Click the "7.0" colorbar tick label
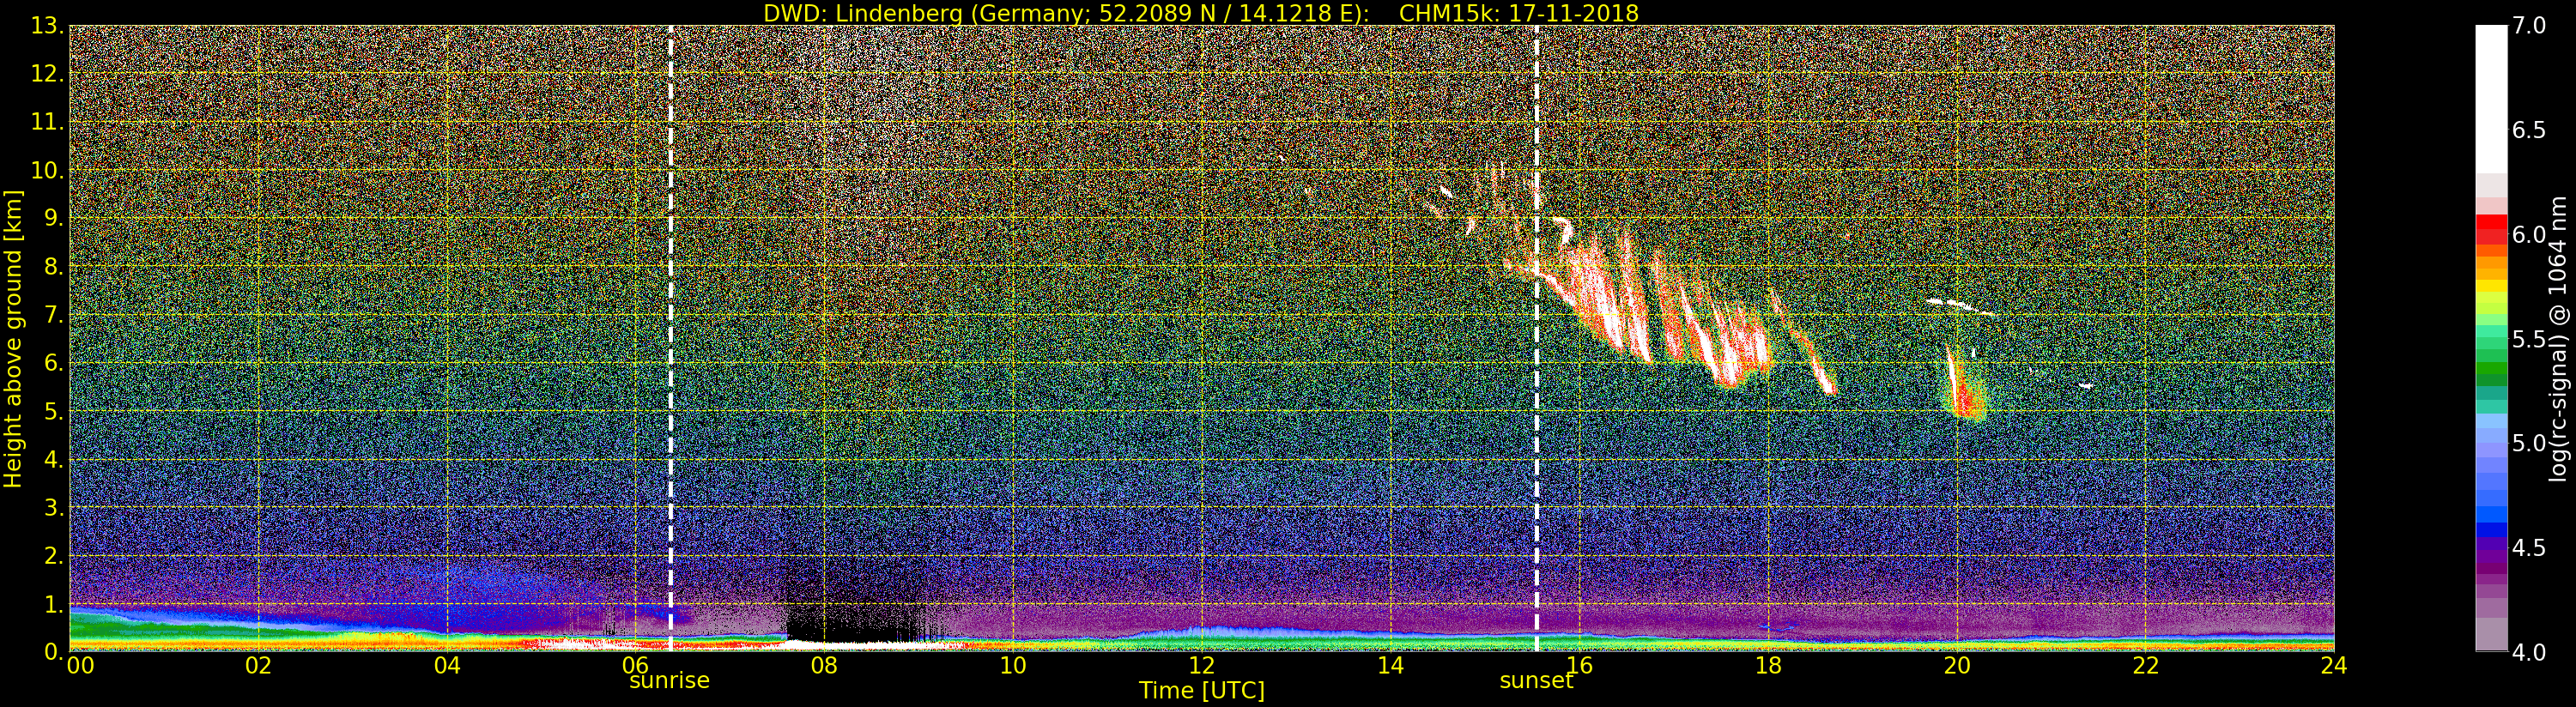 pos(2529,26)
